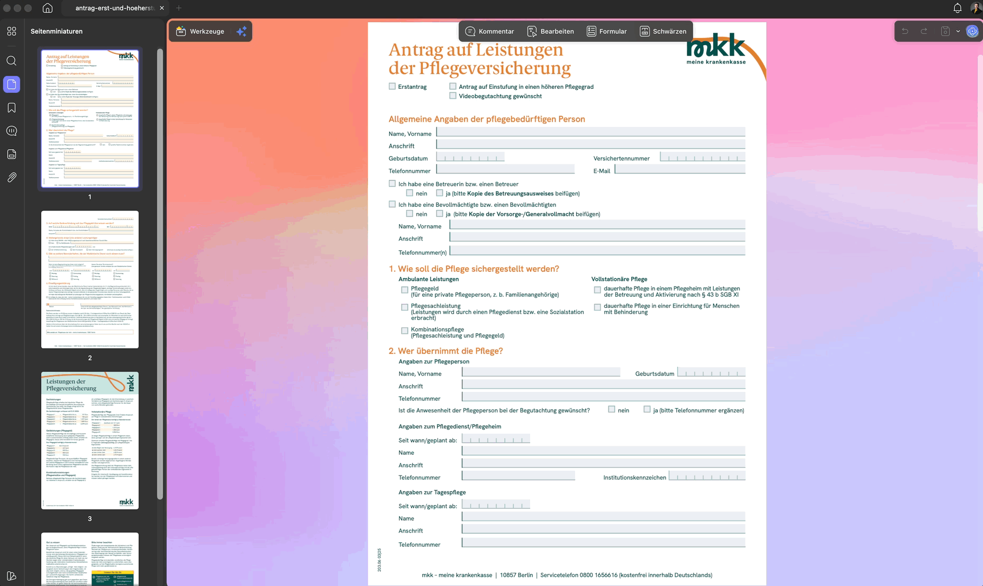
Task: Open the comments panel icon in sidebar
Action: (x=12, y=131)
